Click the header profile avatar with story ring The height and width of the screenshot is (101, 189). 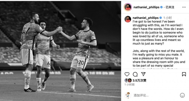click(x=128, y=7)
